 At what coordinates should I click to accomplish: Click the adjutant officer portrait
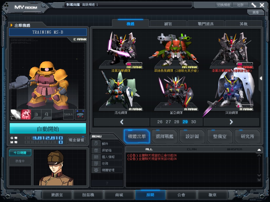click(x=60, y=167)
